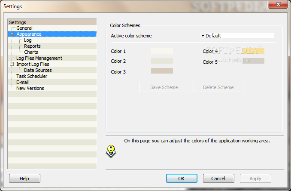Collapse the Import Log Files node
Viewport: 291px width, 191px height.
pyautogui.click(x=12, y=64)
